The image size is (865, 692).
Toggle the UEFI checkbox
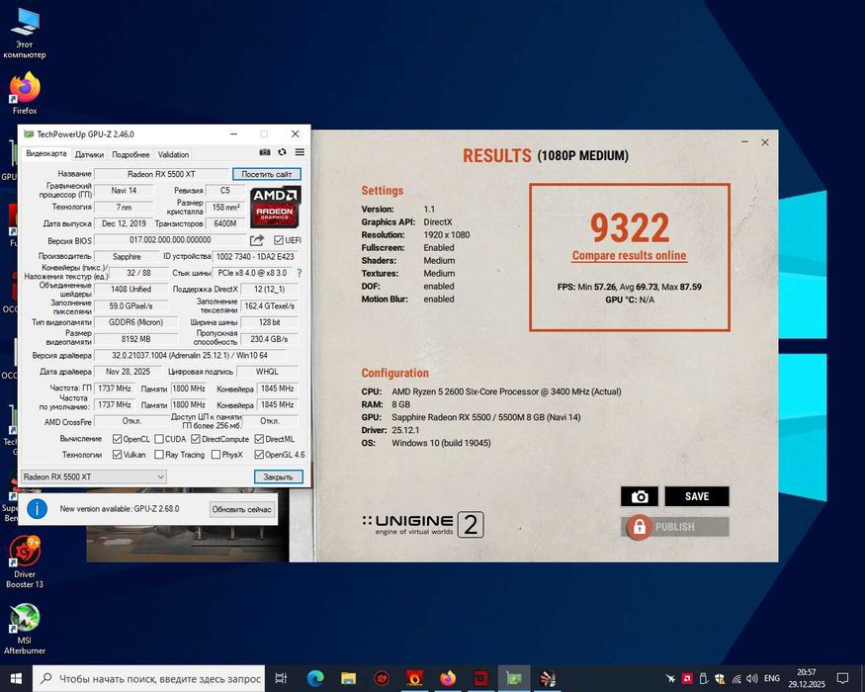tap(279, 240)
